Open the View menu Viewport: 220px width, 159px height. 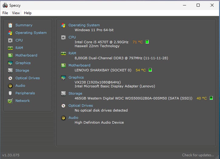tap(16, 13)
